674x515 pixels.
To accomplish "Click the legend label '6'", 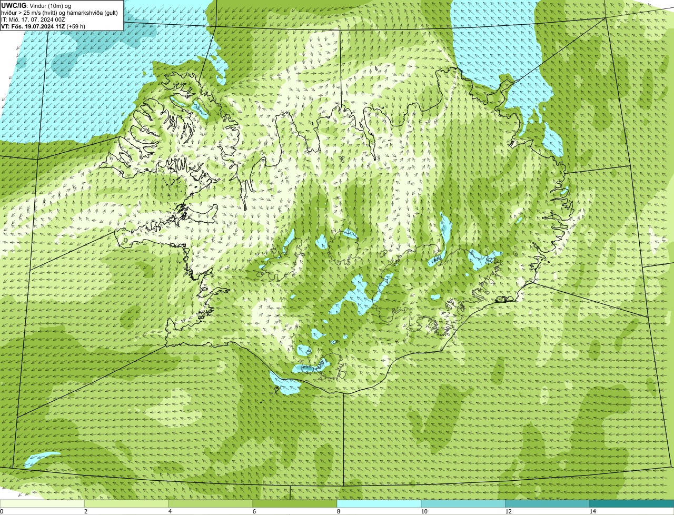I will 254,511.
